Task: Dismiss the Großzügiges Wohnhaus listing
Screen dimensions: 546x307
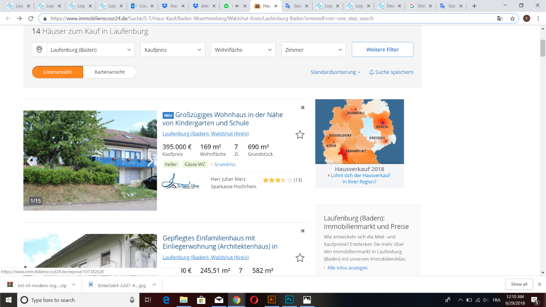Action: pyautogui.click(x=303, y=107)
